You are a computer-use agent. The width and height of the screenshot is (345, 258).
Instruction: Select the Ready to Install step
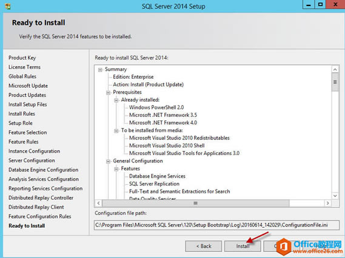tap(27, 226)
